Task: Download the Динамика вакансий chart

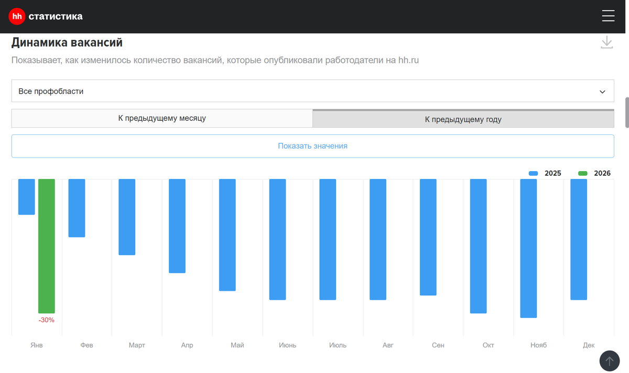Action: [x=606, y=42]
